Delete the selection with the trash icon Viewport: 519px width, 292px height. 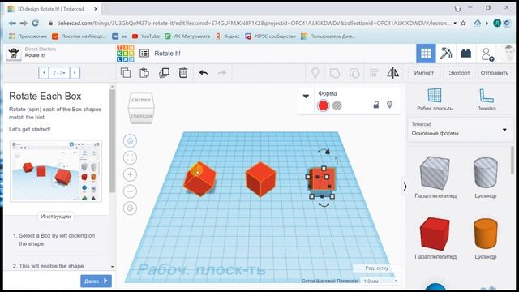pyautogui.click(x=183, y=72)
